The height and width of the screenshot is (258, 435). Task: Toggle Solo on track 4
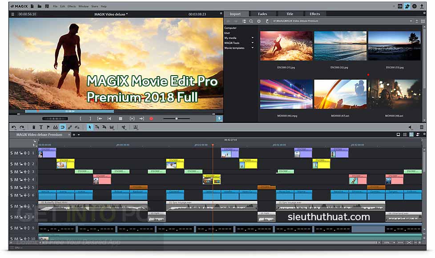tap(12, 180)
